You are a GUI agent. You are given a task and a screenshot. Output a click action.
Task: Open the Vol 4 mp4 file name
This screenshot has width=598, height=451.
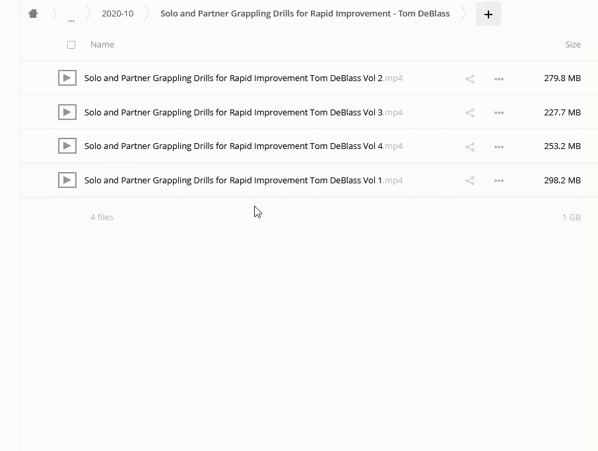point(233,146)
